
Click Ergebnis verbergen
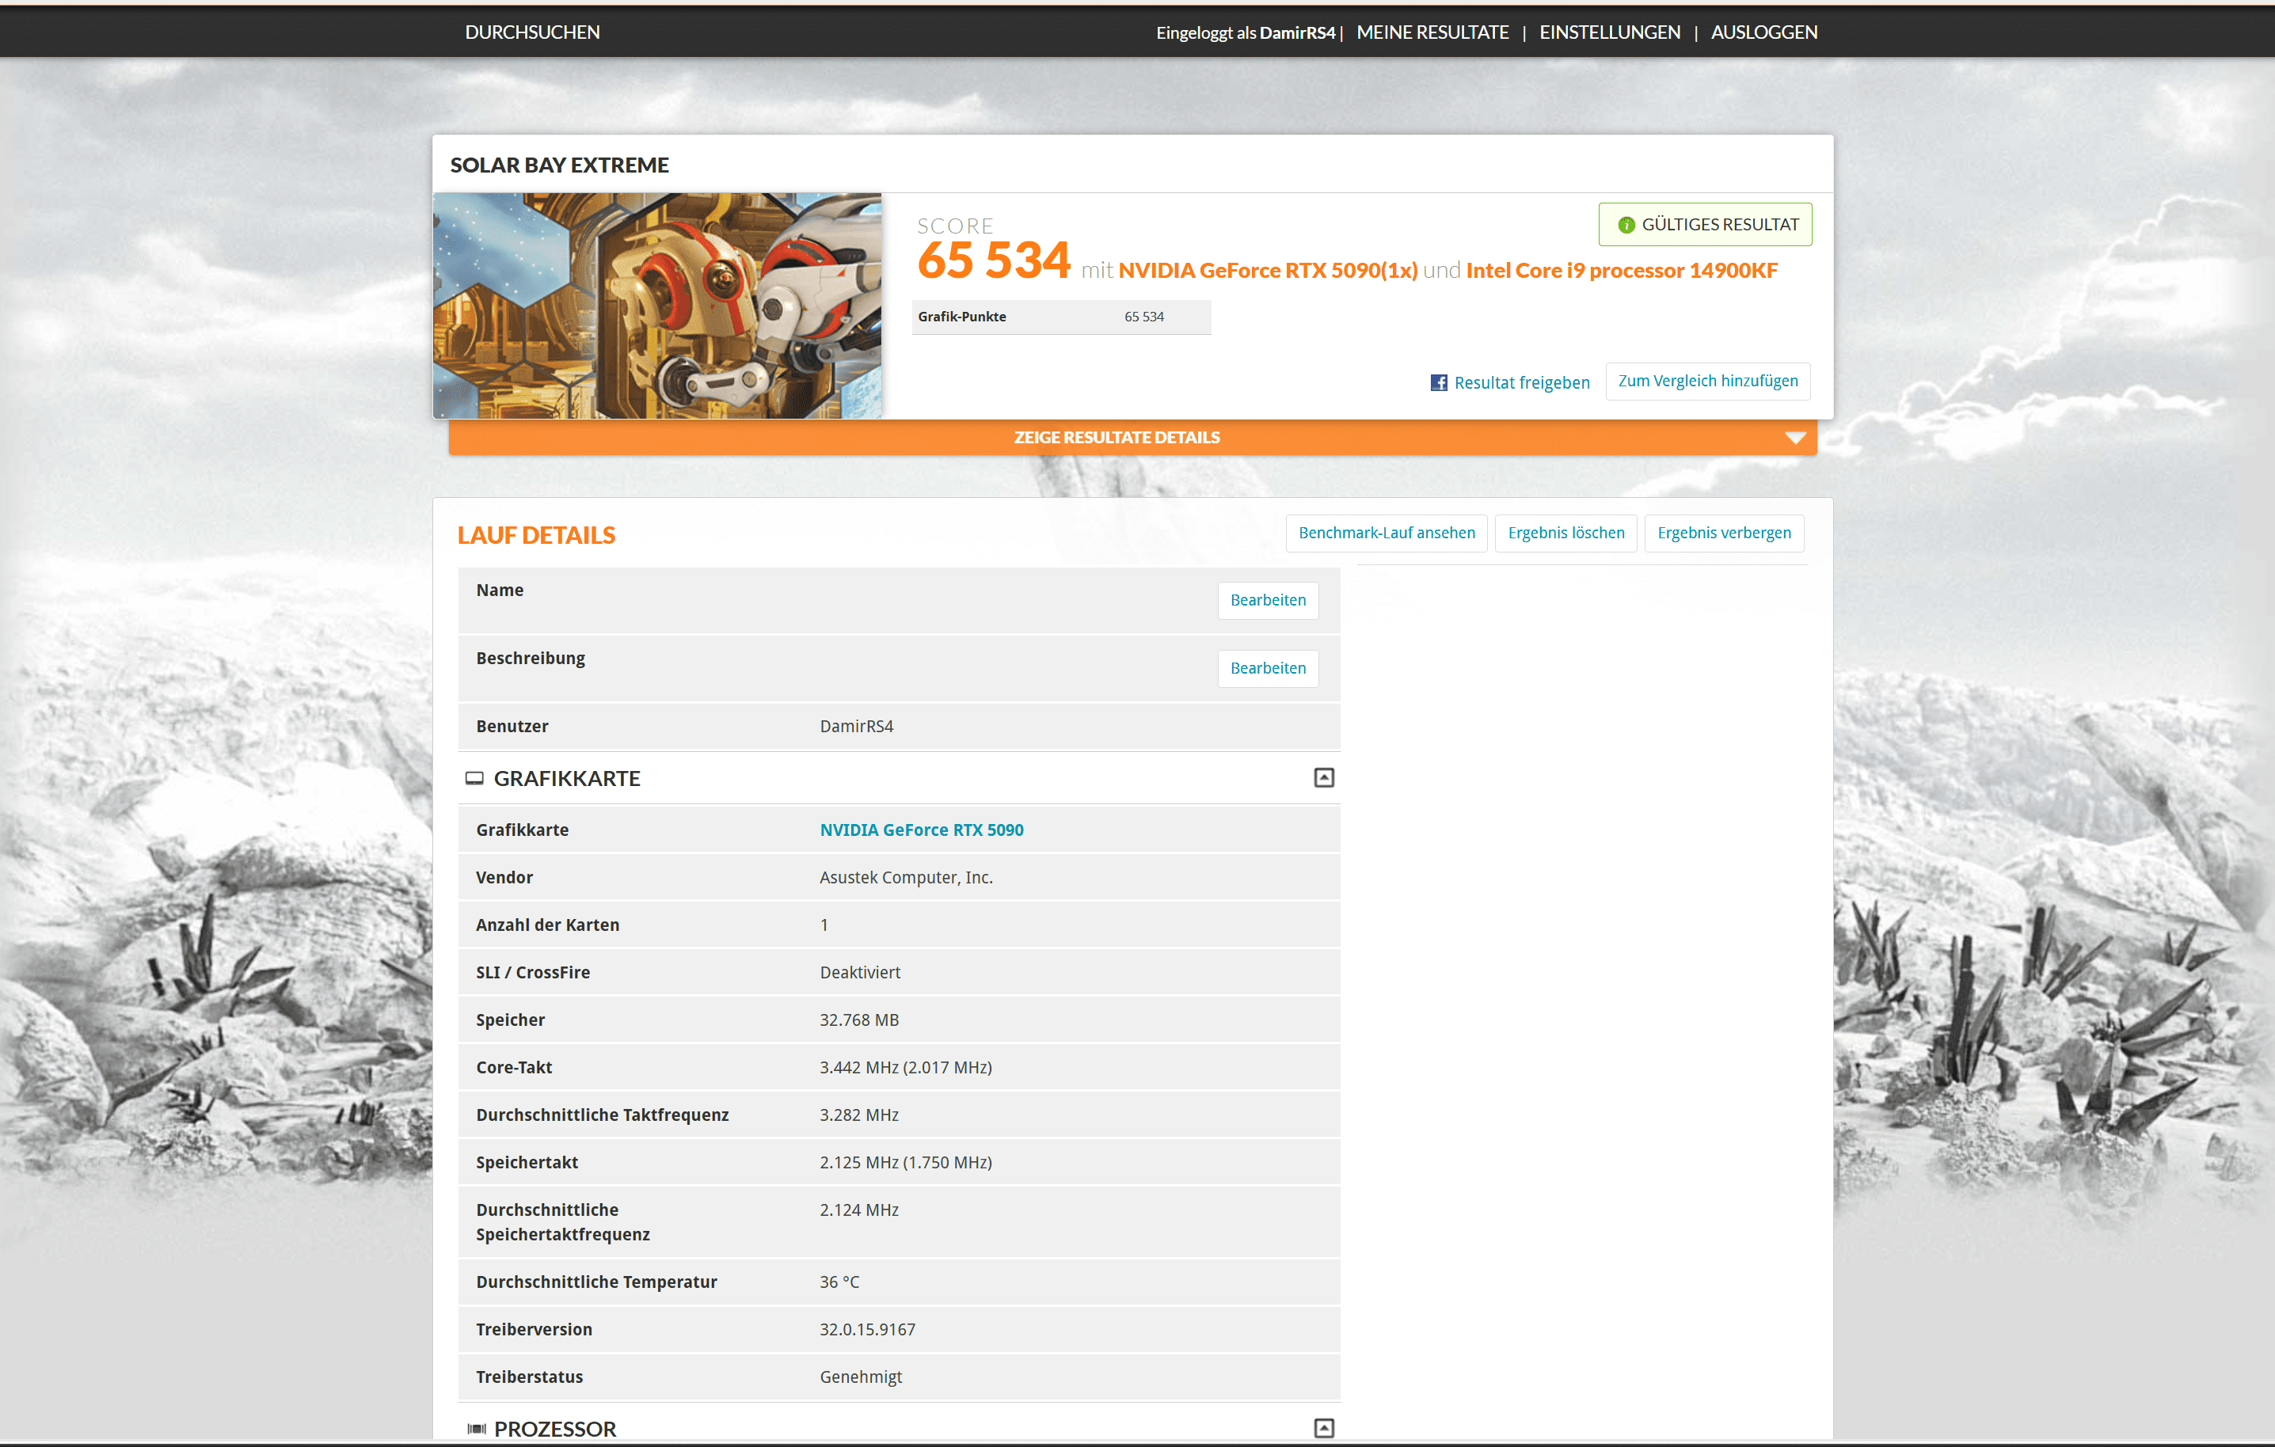[1724, 533]
